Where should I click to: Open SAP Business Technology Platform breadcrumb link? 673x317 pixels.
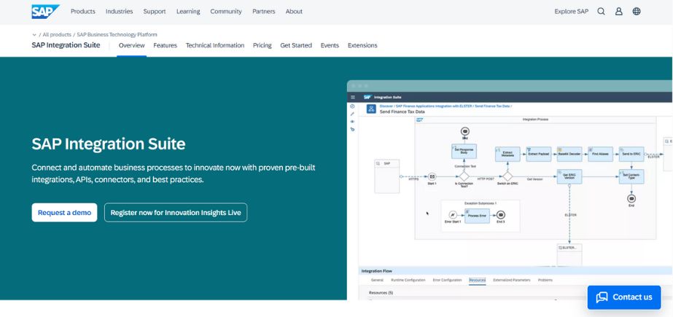pos(117,35)
